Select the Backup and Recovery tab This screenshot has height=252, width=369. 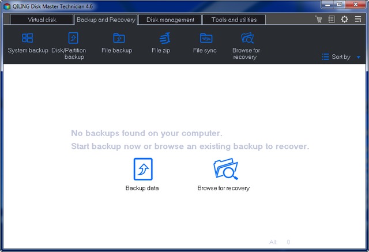click(x=106, y=20)
